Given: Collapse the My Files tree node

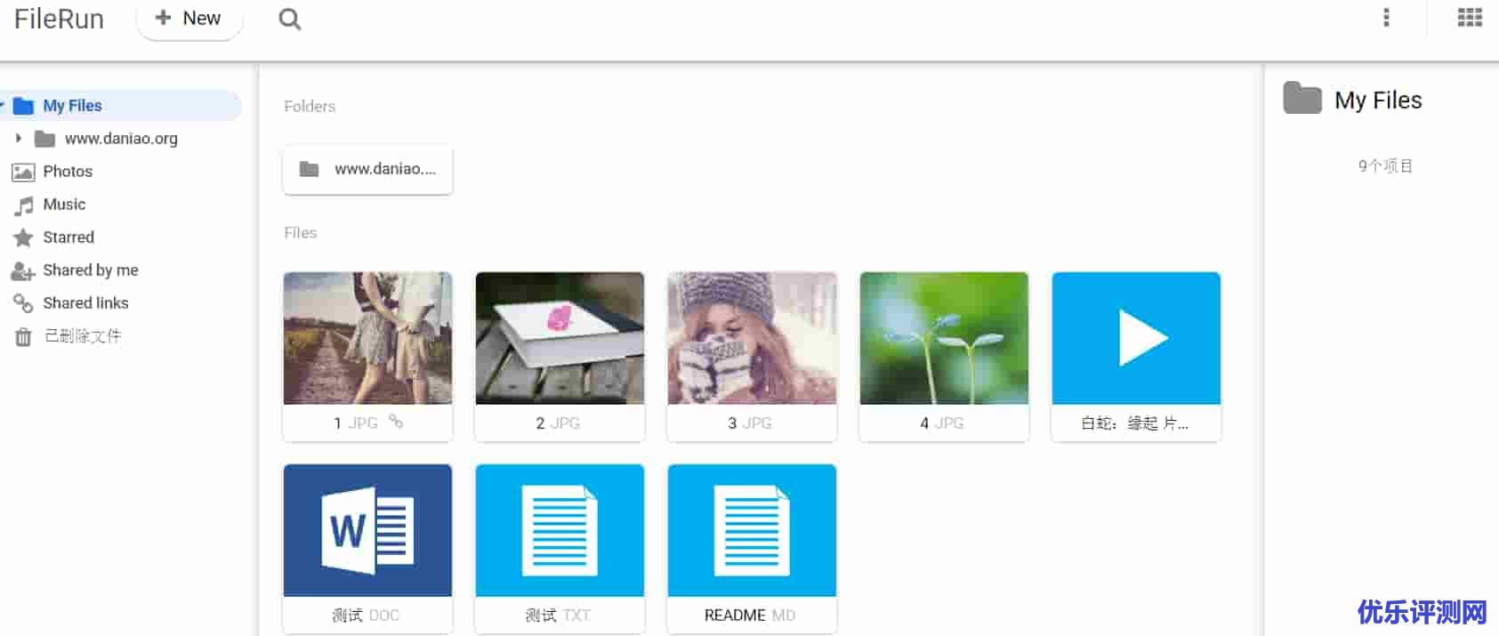Looking at the screenshot, I should click(x=3, y=105).
